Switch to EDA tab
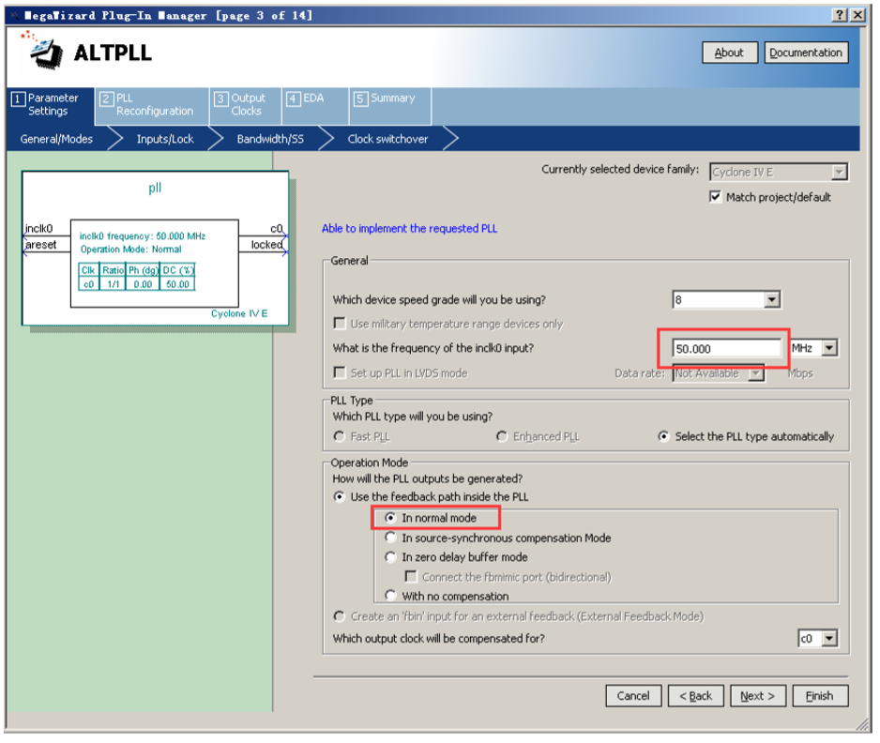The height and width of the screenshot is (743, 880). click(315, 105)
